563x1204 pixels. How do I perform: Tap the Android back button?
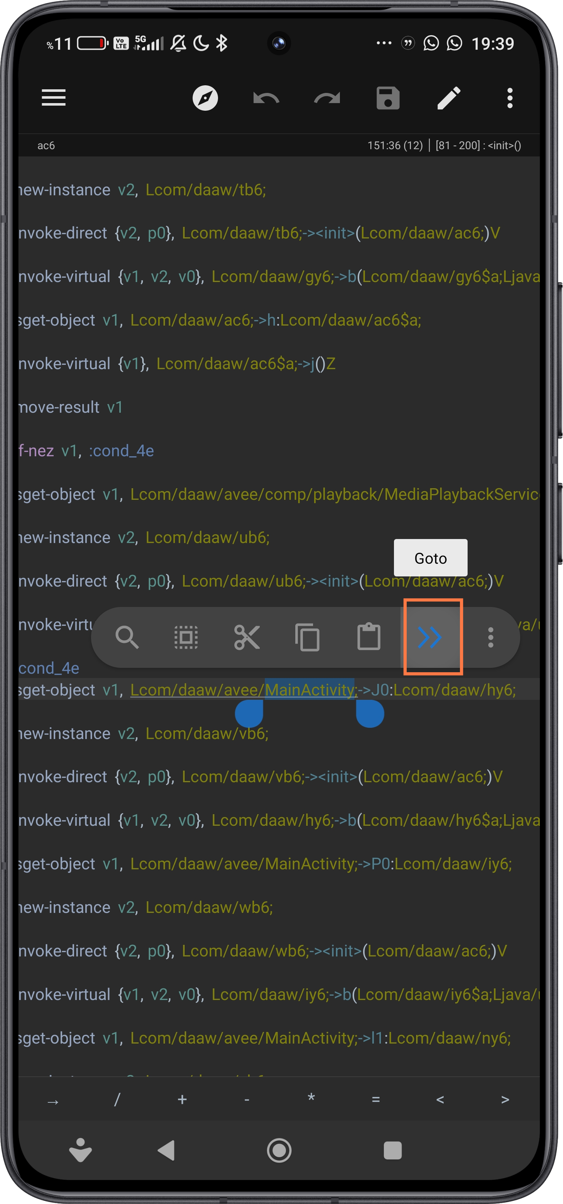167,1150
